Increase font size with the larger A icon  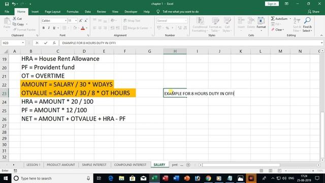81,20
